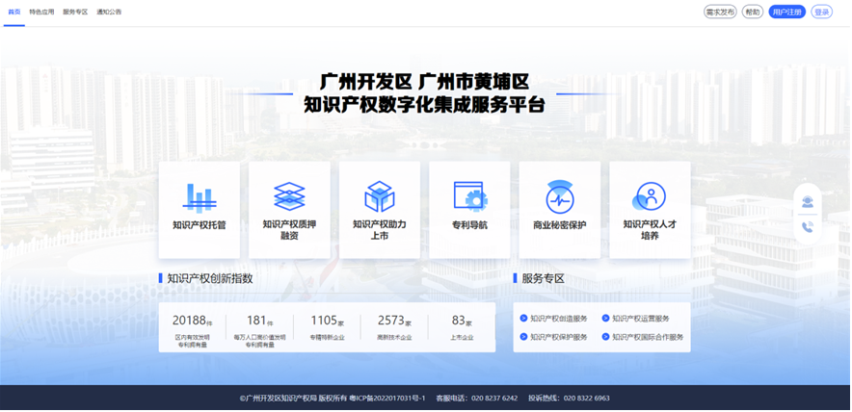The height and width of the screenshot is (412, 852).
Task: Click the 投诉热线 020 8322 6963 text
Action: (569, 398)
